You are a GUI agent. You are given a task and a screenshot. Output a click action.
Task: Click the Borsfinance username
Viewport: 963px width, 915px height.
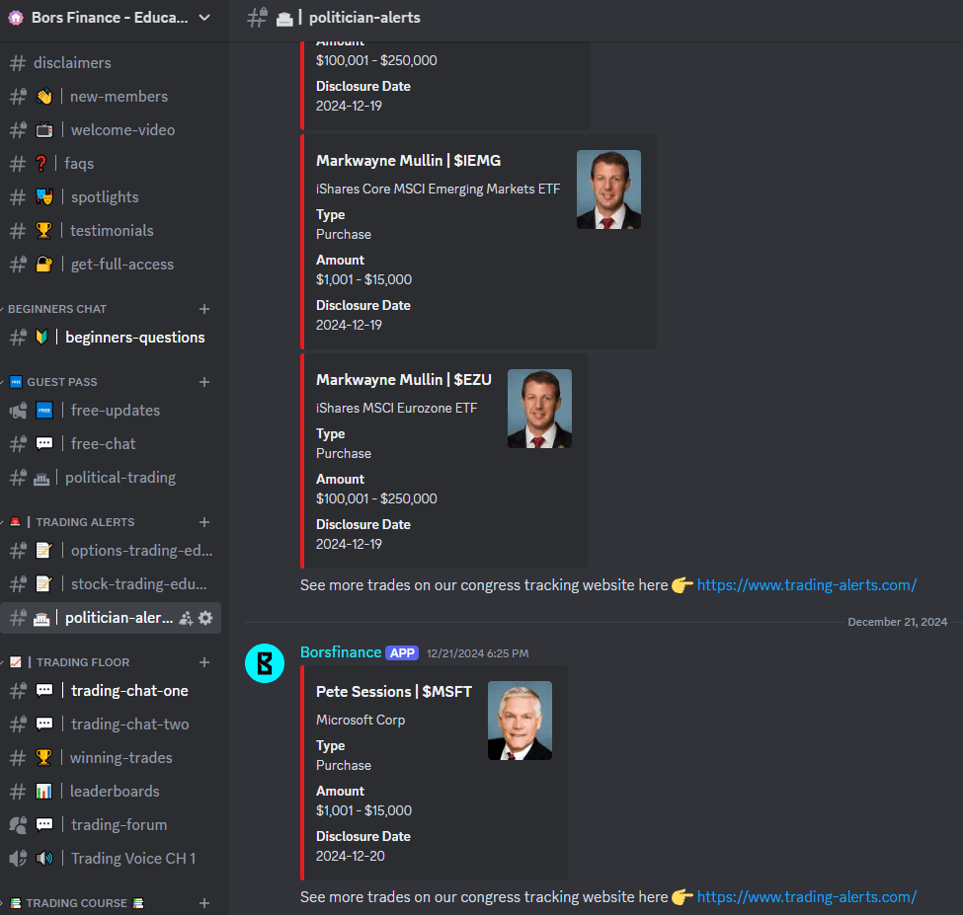[x=341, y=652]
